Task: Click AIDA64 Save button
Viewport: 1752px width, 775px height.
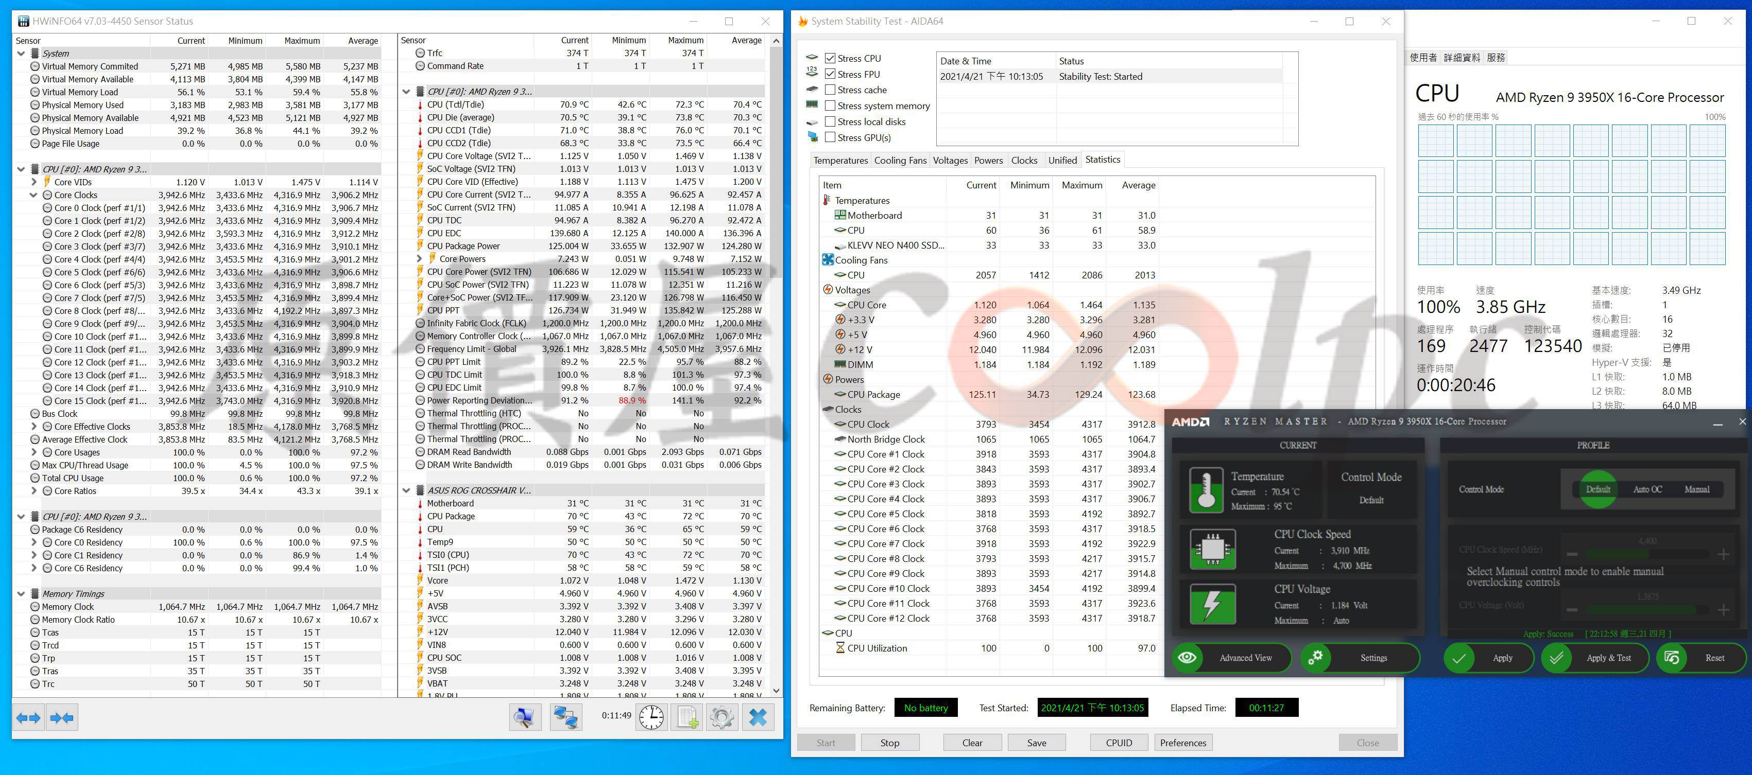Action: (1037, 743)
